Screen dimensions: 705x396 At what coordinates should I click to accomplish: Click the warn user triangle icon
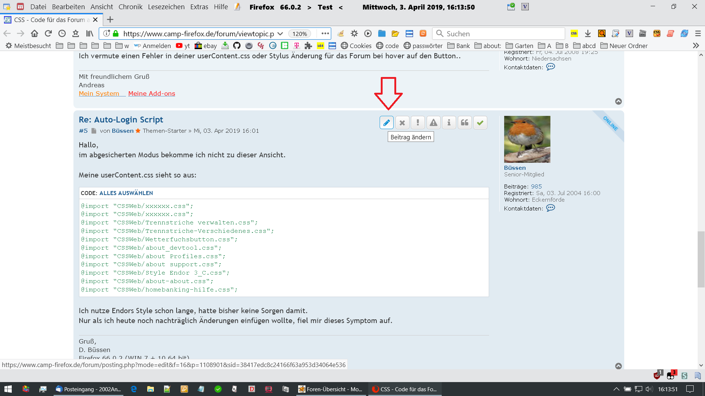[x=433, y=123]
